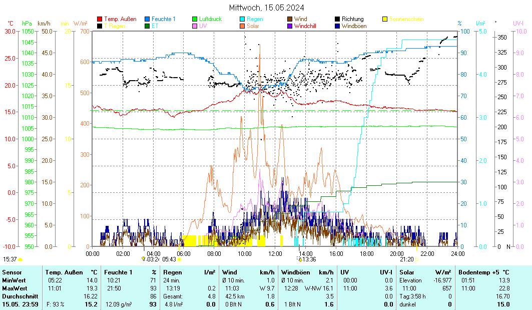Click the wind distance value 42.5 km
The width and height of the screenshot is (532, 310).
pos(235,296)
